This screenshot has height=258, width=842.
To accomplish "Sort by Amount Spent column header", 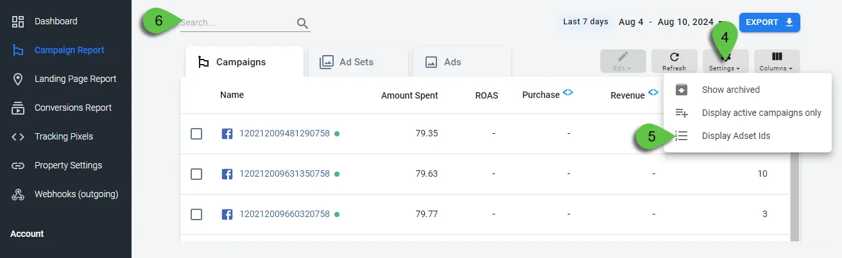I will pyautogui.click(x=409, y=95).
